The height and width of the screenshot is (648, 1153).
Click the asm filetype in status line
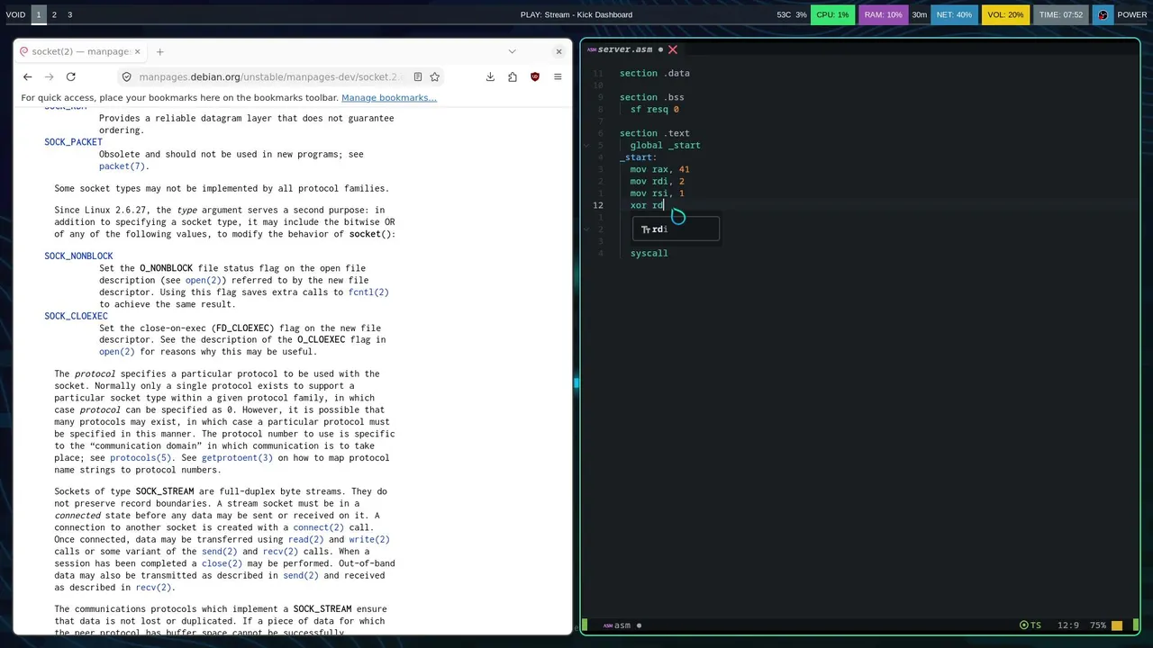(x=616, y=625)
